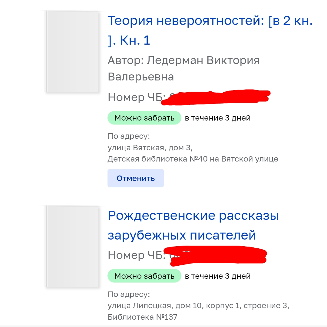Screen dimensions: 327x327
Task: Click "Номер ЧБ" label of first book
Action: coord(137,97)
